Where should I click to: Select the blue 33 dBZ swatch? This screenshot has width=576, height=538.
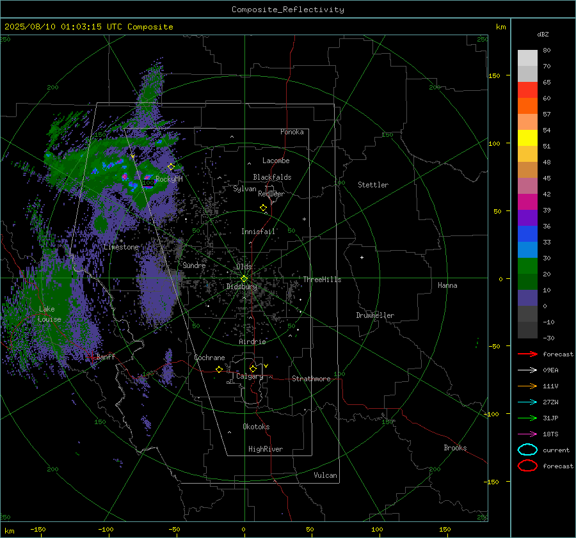click(x=527, y=233)
